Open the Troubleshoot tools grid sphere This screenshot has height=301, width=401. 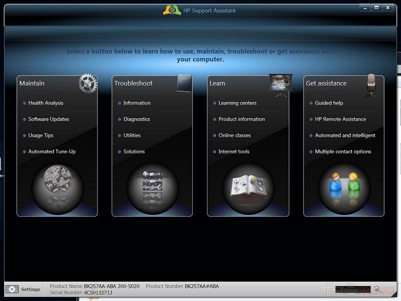(x=152, y=189)
